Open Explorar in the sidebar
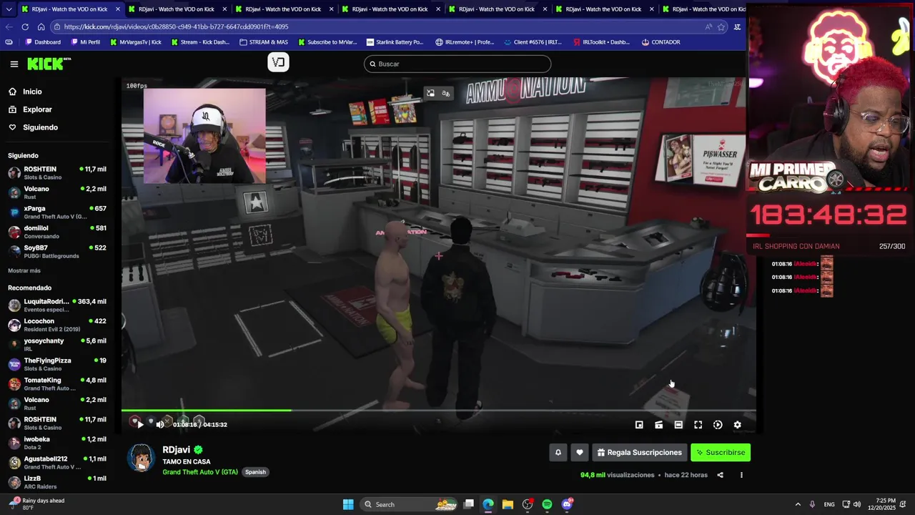The height and width of the screenshot is (515, 915). 37,109
